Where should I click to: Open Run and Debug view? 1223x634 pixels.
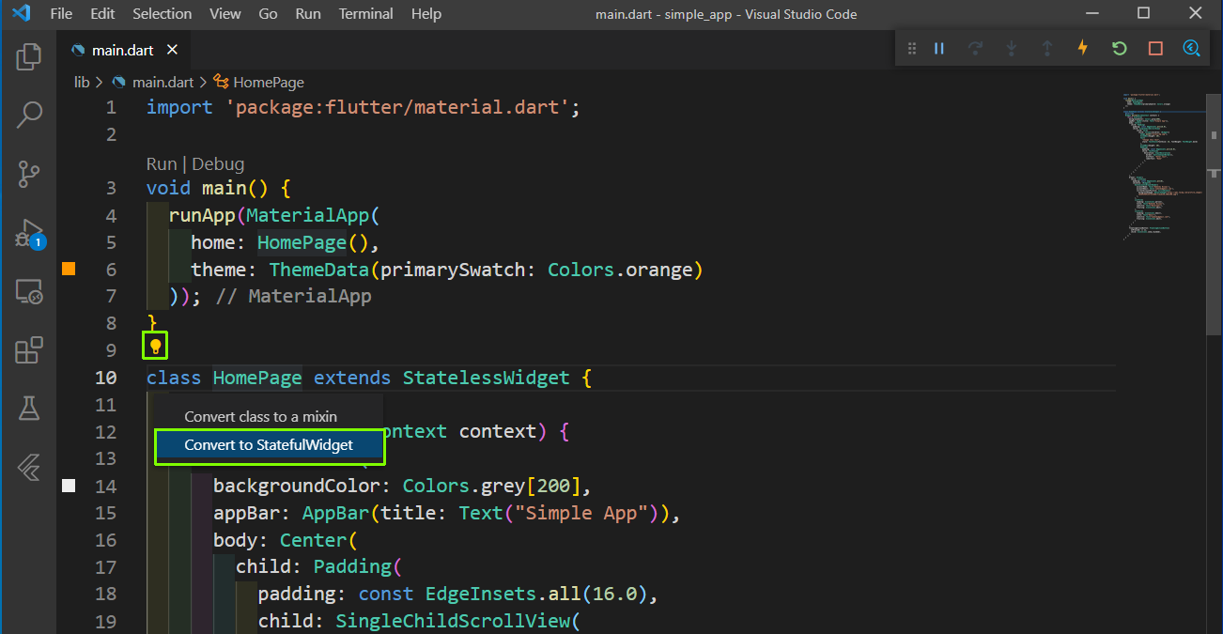coord(29,233)
